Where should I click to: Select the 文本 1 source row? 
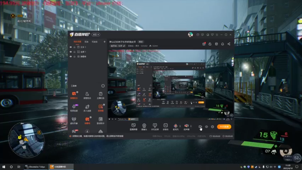tap(88, 47)
